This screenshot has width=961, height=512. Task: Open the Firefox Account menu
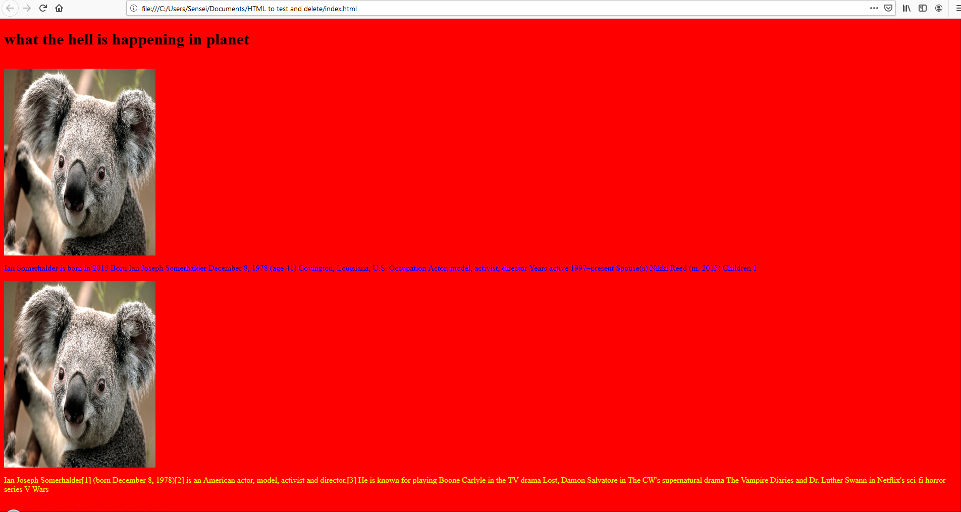[939, 8]
